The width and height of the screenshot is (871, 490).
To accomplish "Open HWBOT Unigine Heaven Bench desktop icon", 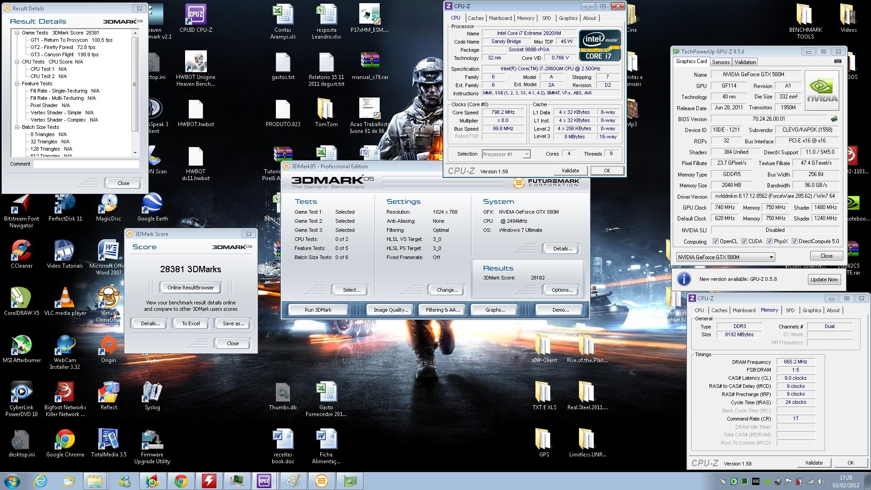I will (196, 68).
